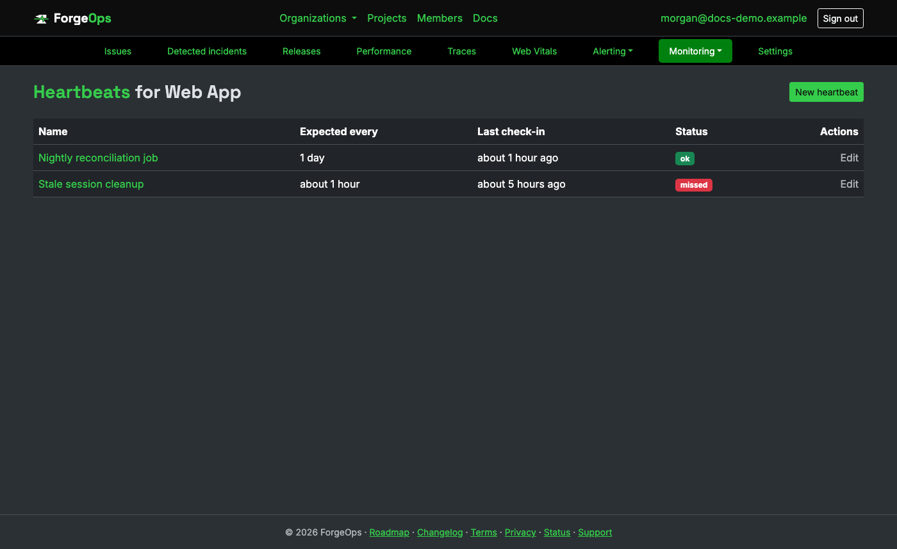Screen dimensions: 897x549
Task: Edit the Stale session cleanup heartbeat
Action: pos(850,184)
